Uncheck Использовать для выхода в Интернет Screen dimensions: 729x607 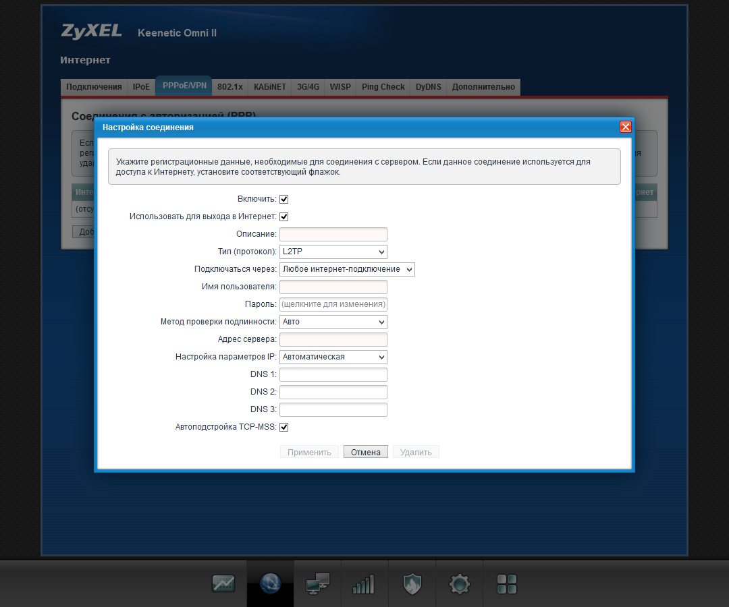283,217
